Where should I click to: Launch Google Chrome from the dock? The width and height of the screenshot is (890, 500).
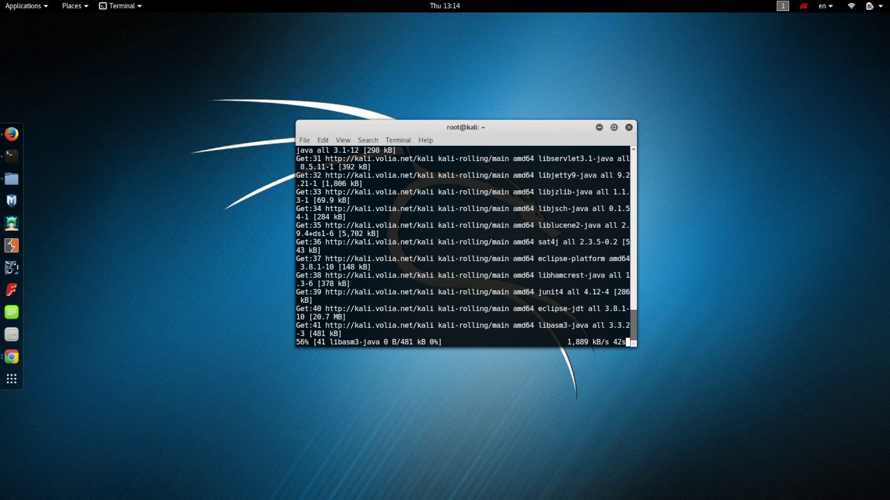point(11,356)
